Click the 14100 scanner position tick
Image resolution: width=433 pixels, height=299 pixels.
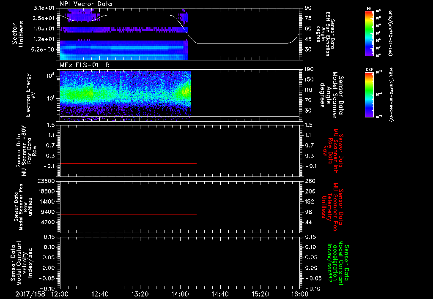pos(46,201)
